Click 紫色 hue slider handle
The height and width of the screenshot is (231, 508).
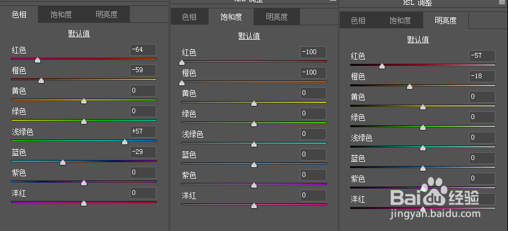tap(84, 183)
